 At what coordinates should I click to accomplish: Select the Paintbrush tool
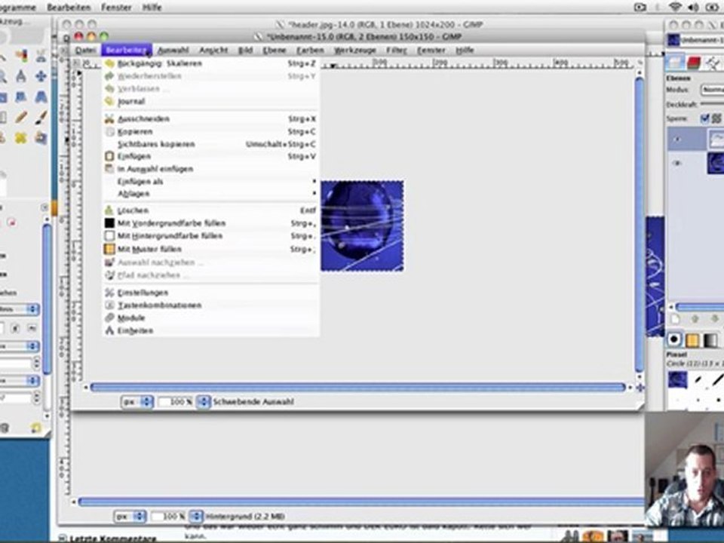41,117
